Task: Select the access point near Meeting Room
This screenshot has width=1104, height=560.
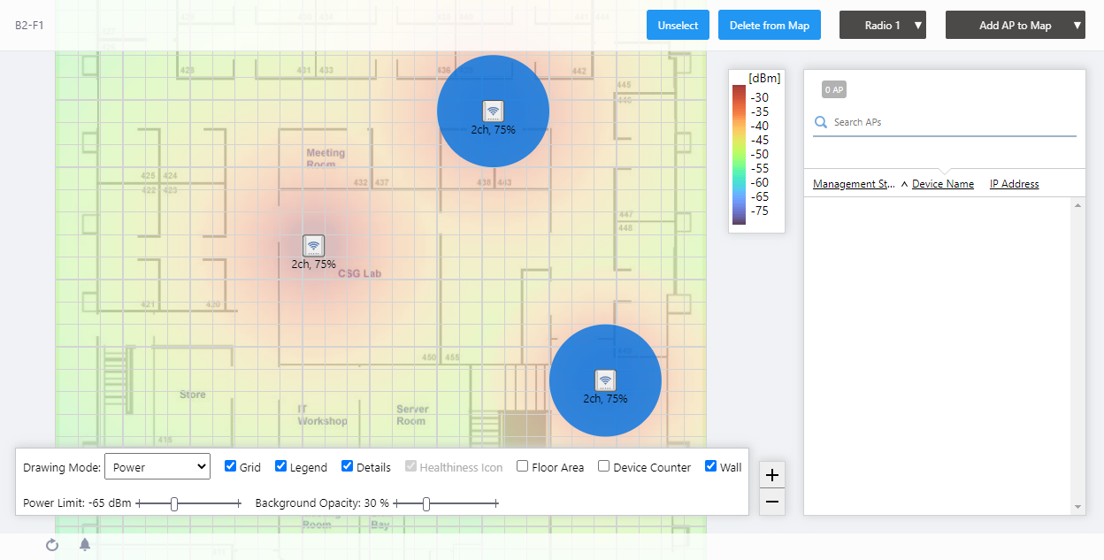Action: [313, 245]
